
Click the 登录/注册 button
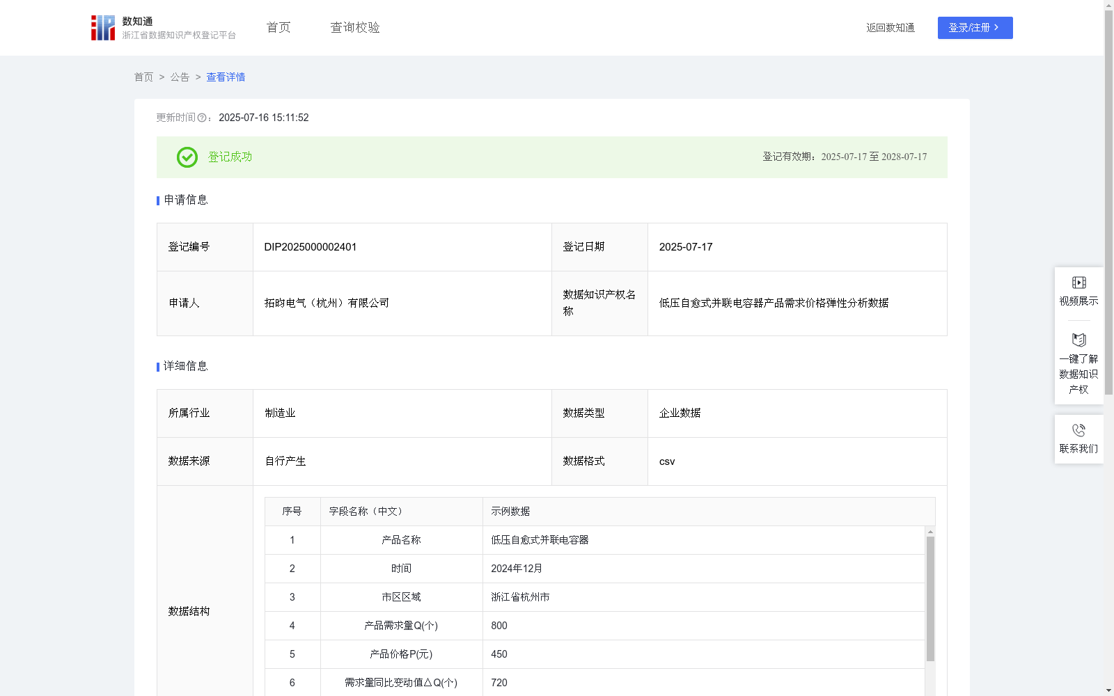[x=975, y=28]
